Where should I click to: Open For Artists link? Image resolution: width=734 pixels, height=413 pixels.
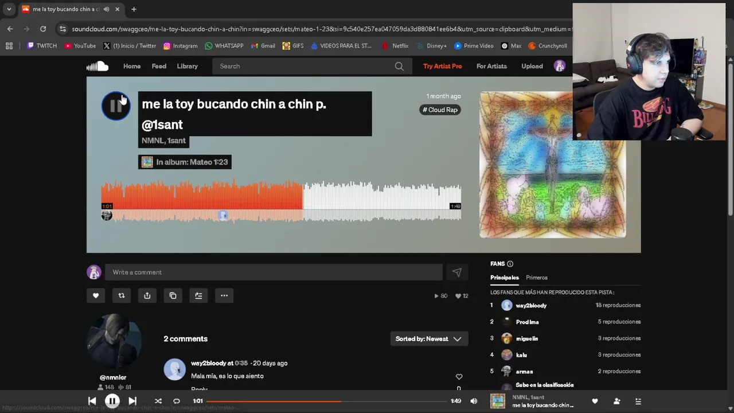(491, 67)
